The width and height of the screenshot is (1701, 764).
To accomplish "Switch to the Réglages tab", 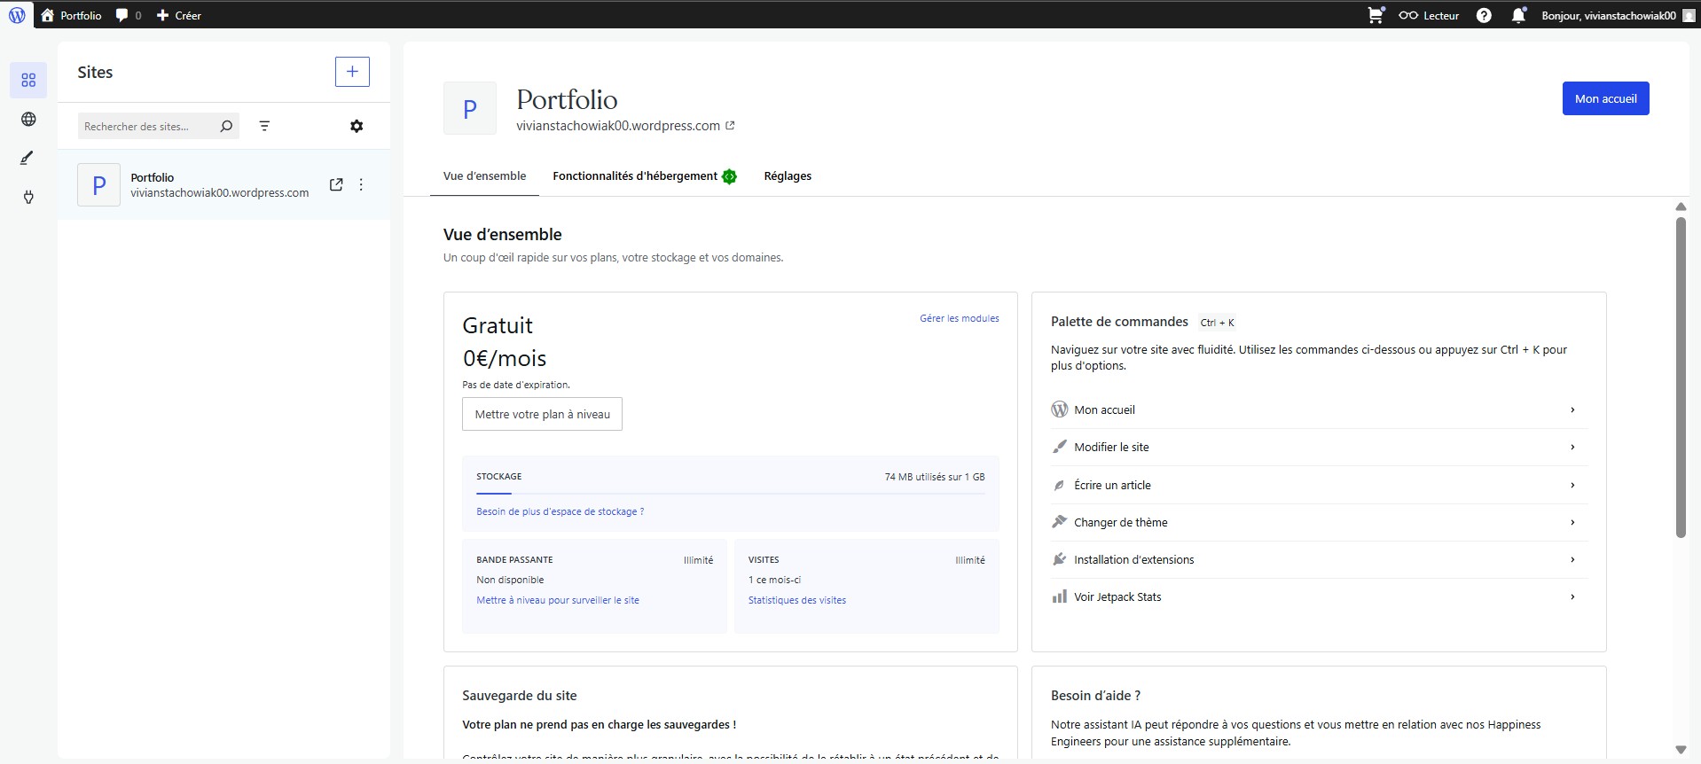I will click(x=788, y=176).
